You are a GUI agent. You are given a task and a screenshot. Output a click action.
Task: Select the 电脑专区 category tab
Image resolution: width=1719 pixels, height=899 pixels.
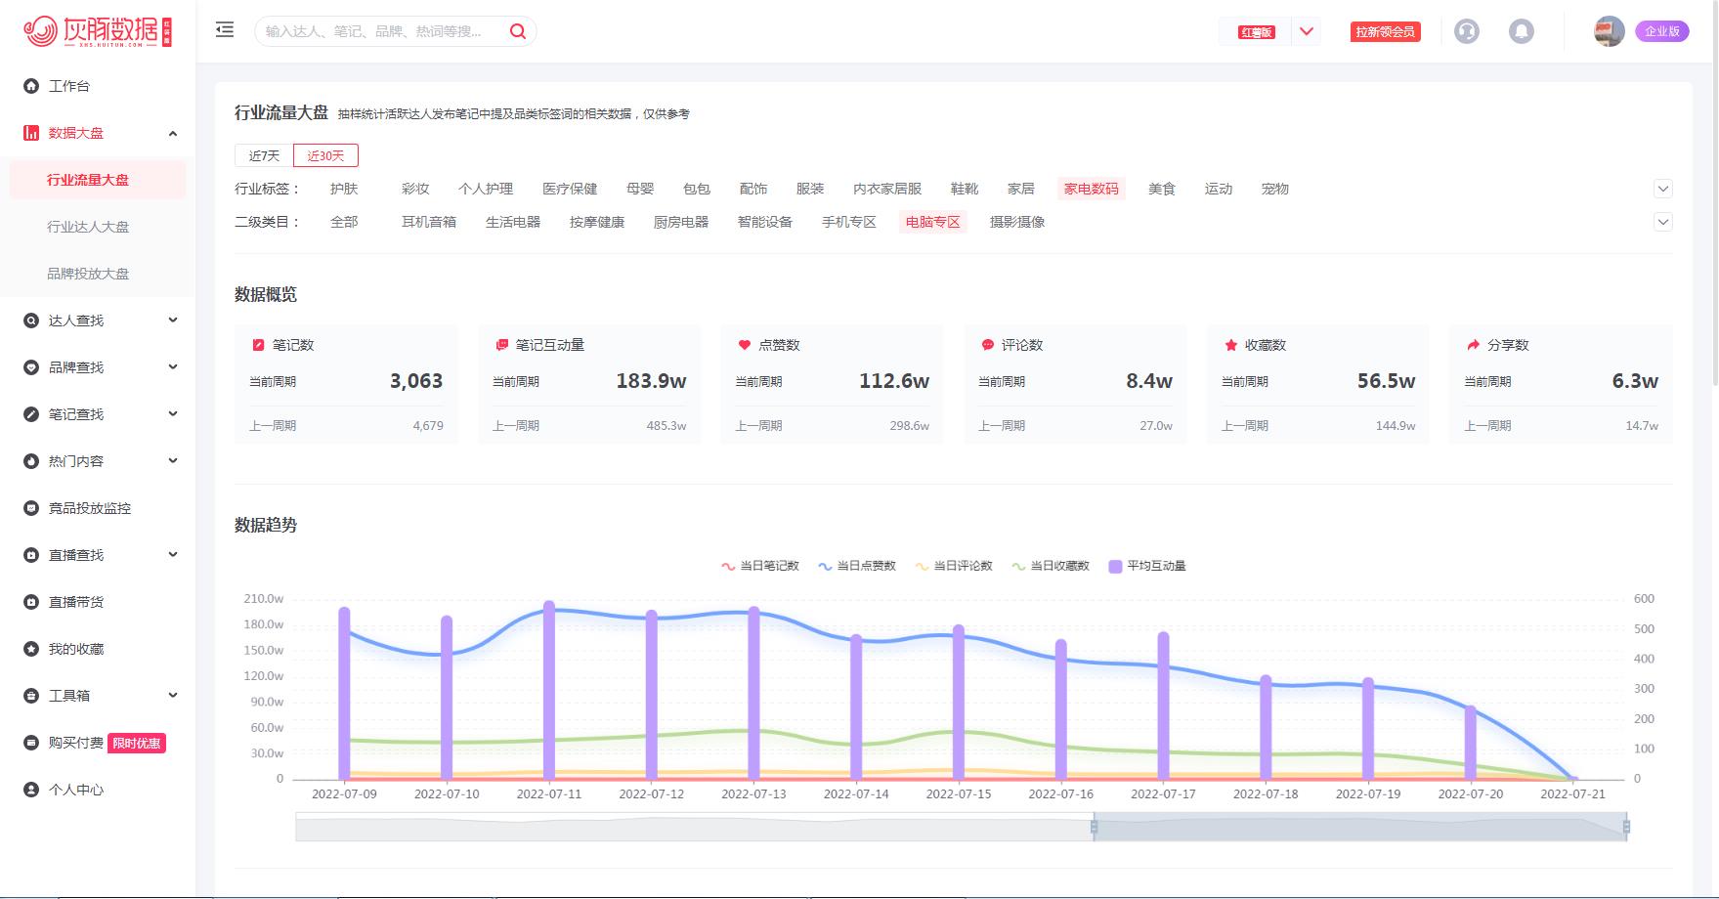point(933,222)
